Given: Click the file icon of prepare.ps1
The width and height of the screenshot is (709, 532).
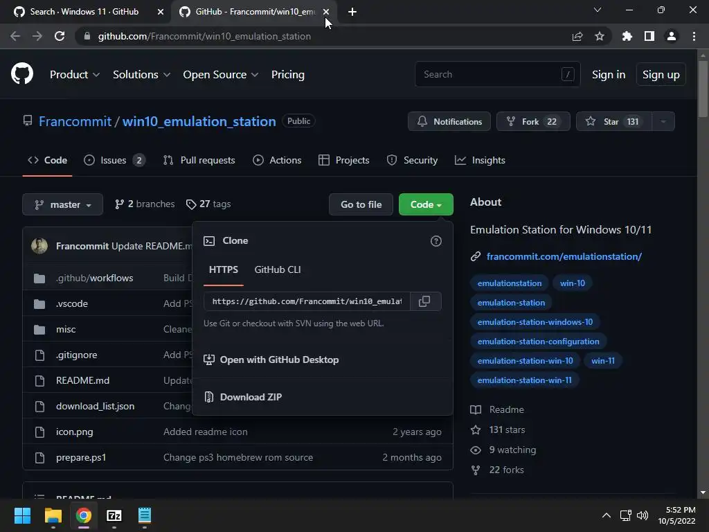Looking at the screenshot, I should tap(39, 458).
